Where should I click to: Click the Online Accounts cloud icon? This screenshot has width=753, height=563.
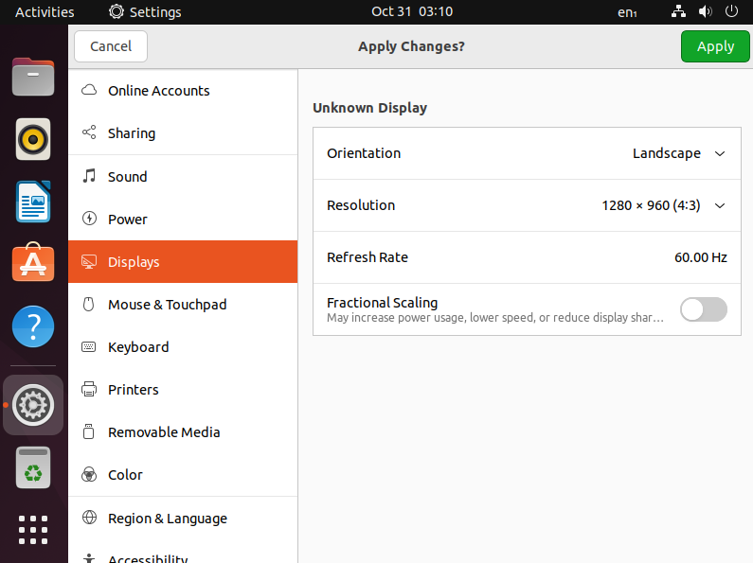(89, 90)
